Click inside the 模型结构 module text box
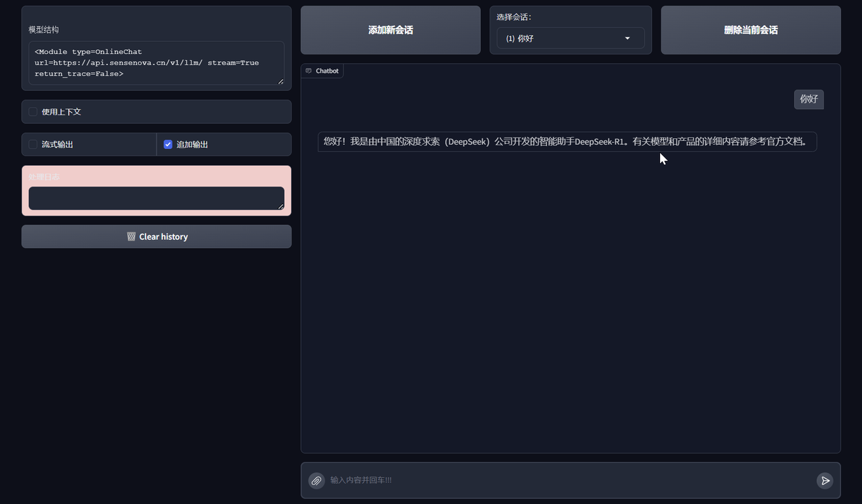This screenshot has height=504, width=862. (x=156, y=63)
